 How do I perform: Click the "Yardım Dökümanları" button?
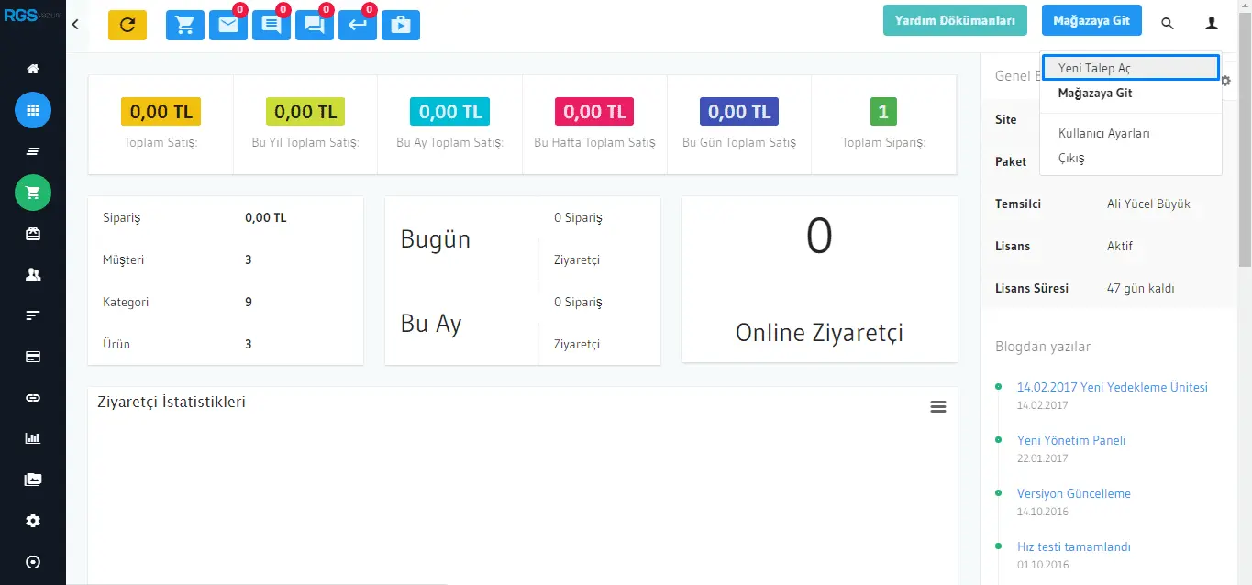955,20
